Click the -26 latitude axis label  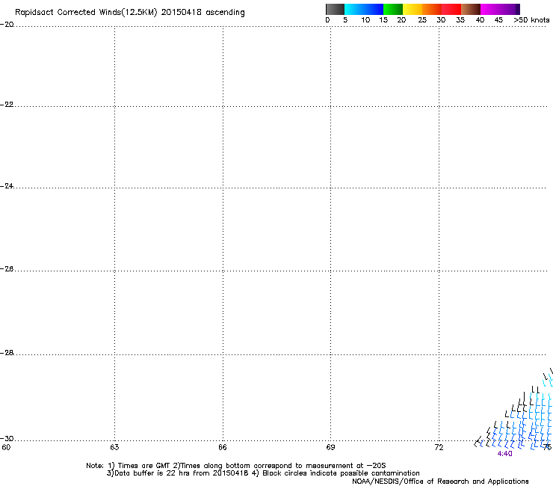7,269
